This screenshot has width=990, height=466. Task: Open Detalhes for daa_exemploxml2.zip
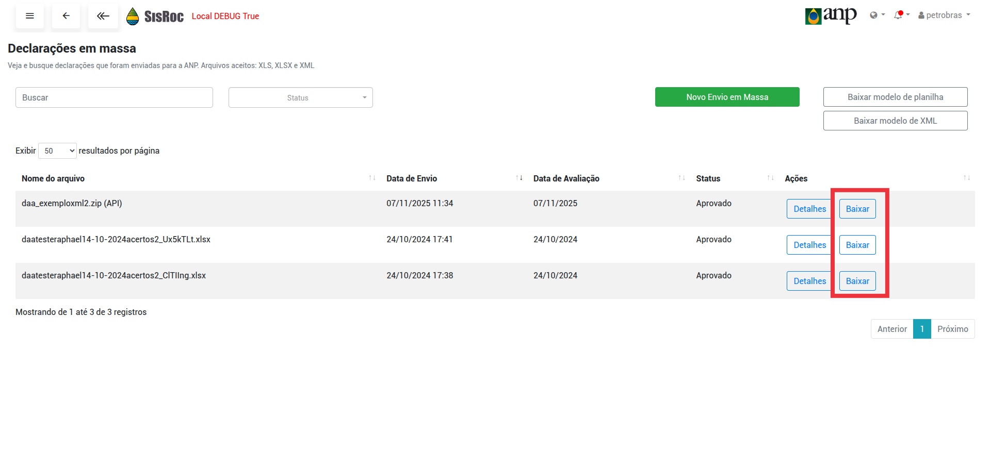pyautogui.click(x=809, y=209)
